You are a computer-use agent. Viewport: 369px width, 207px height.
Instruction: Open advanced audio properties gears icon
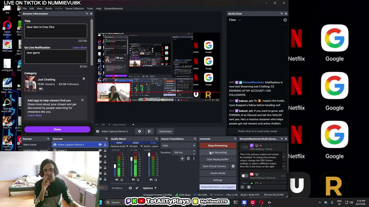coord(137,188)
